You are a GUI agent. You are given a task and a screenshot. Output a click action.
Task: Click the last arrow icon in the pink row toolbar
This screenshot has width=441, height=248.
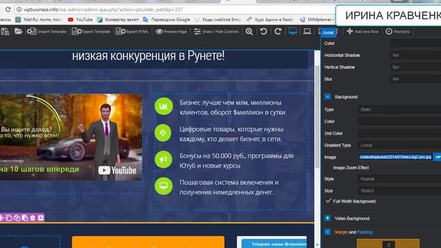(x=41, y=218)
